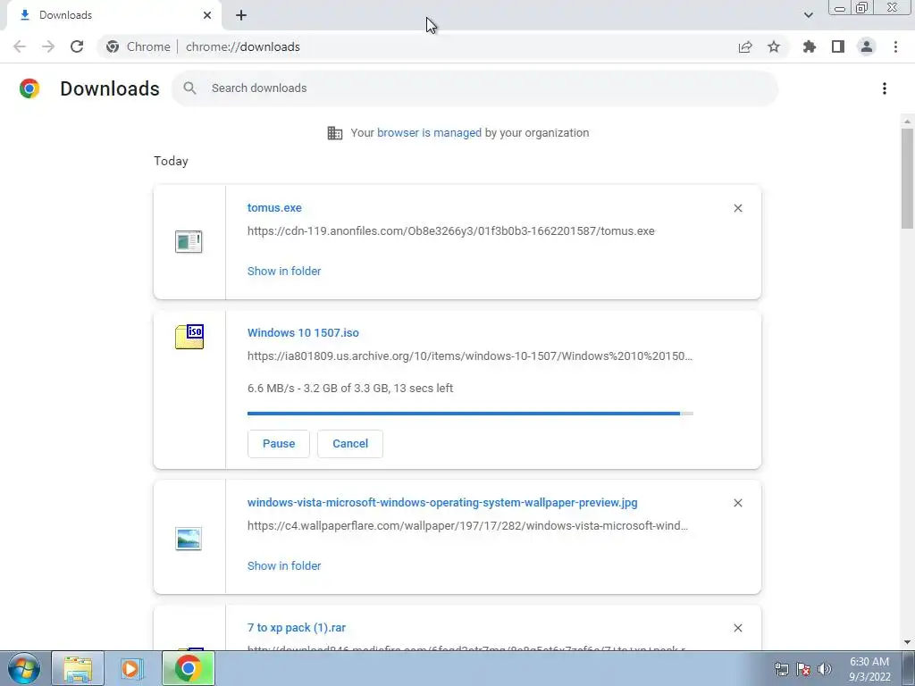This screenshot has height=686, width=915.
Task: Click the page vertical scrollbar thumb
Action: (x=907, y=178)
